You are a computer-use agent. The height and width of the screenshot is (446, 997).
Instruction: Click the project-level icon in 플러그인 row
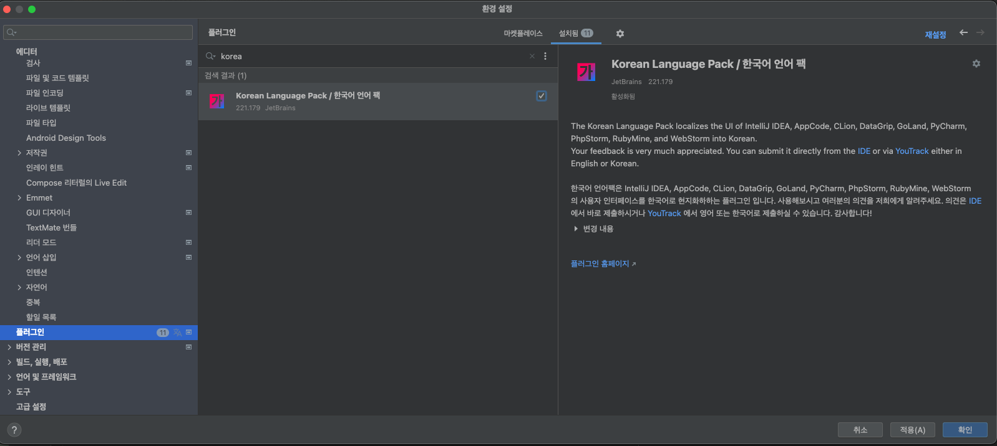(188, 332)
